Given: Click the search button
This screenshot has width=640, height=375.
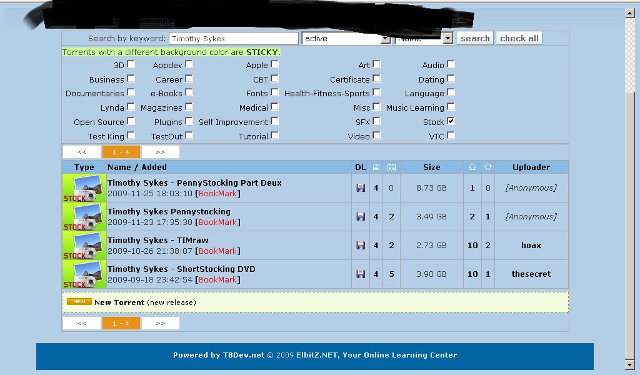Looking at the screenshot, I should 475,38.
